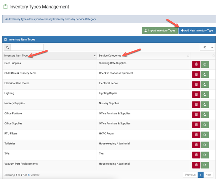Edit the Toiletries inventory type

pos(205,145)
